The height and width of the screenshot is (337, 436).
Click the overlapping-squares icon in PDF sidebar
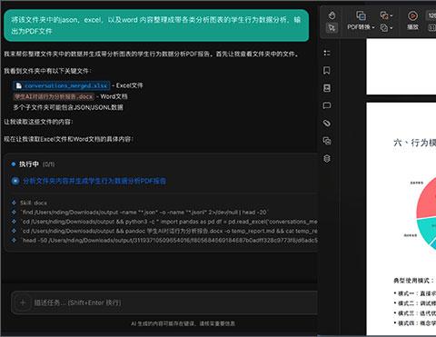tap(327, 141)
